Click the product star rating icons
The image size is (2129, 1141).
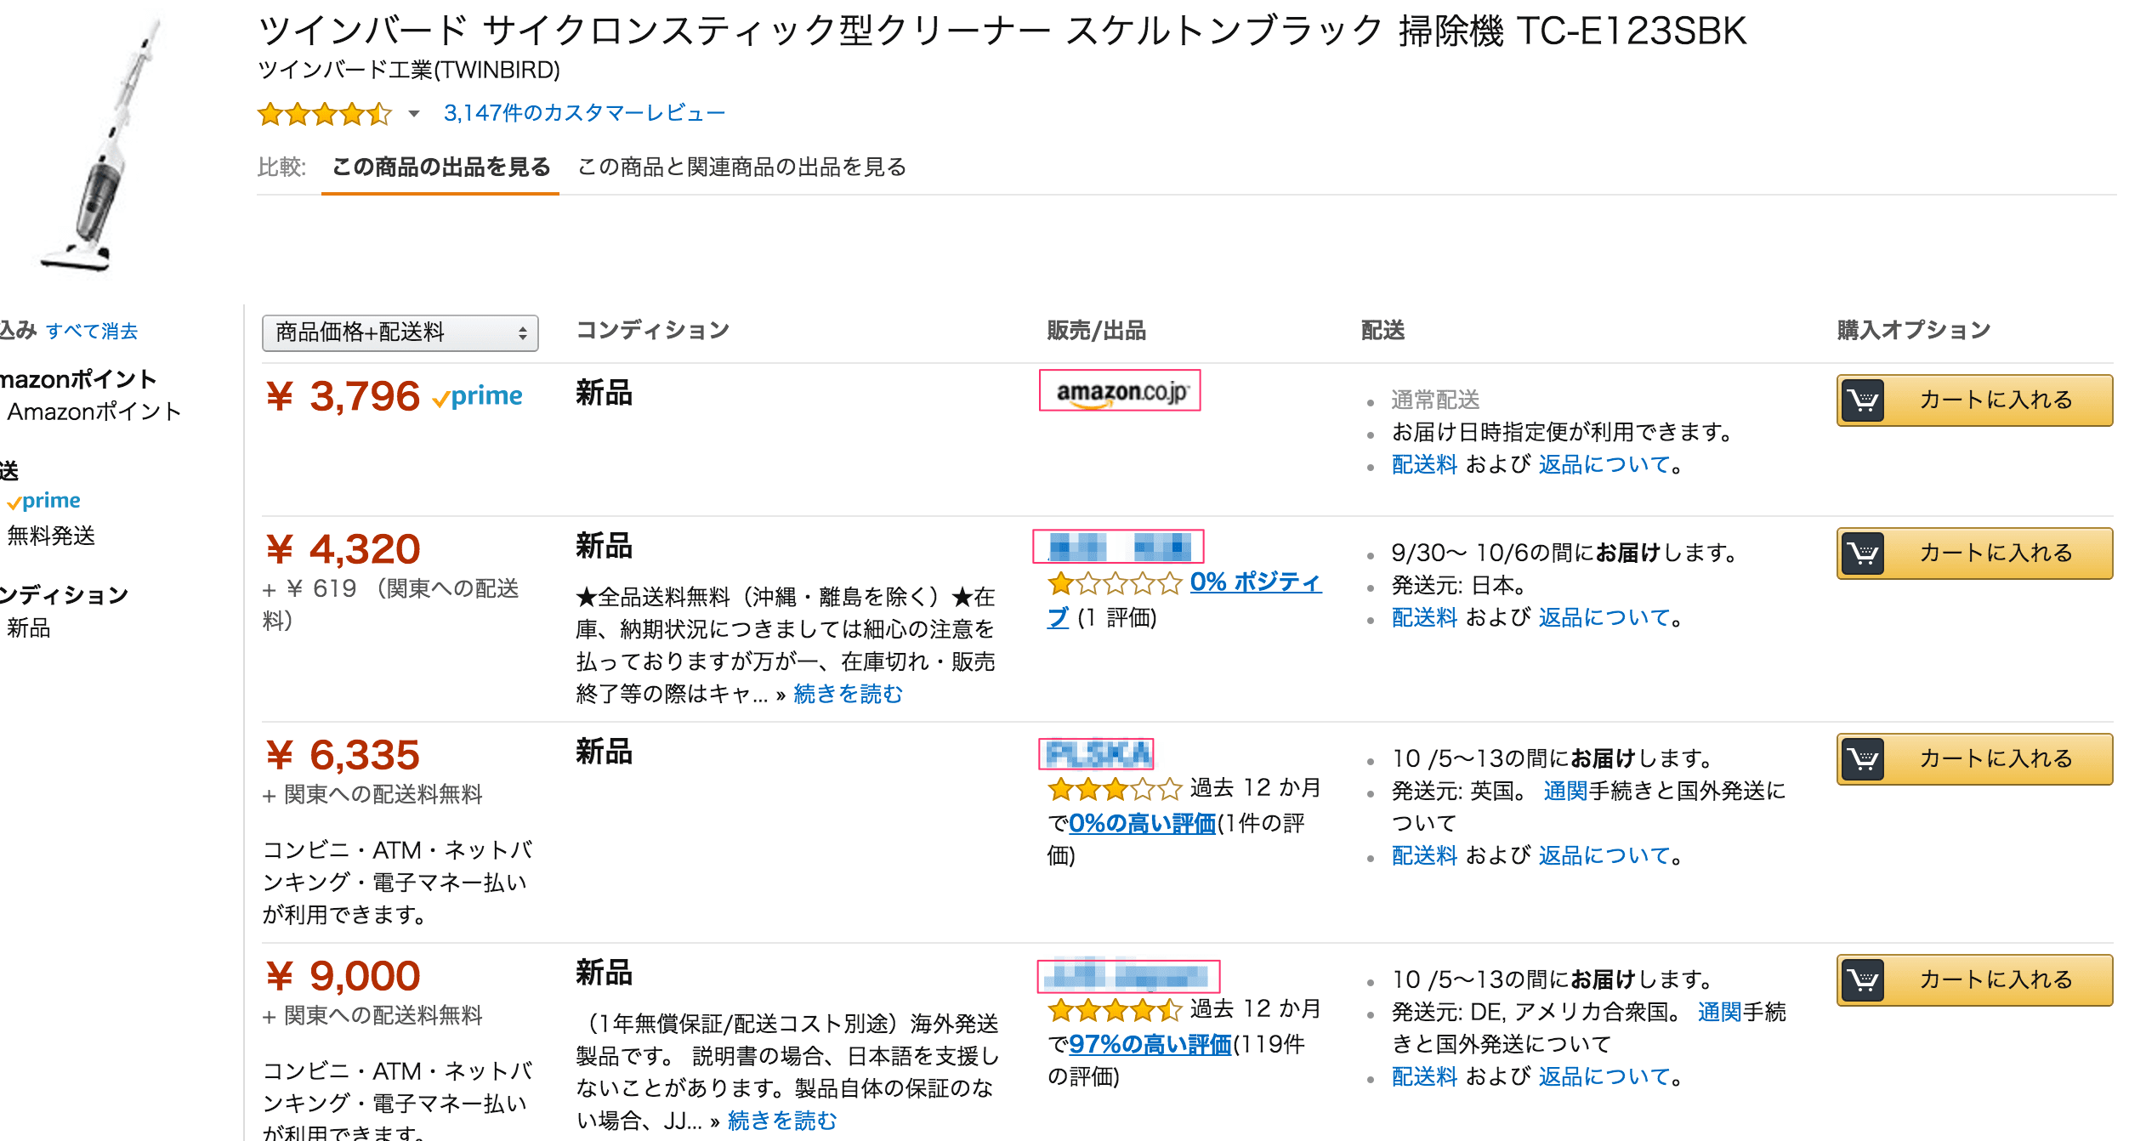(x=324, y=114)
